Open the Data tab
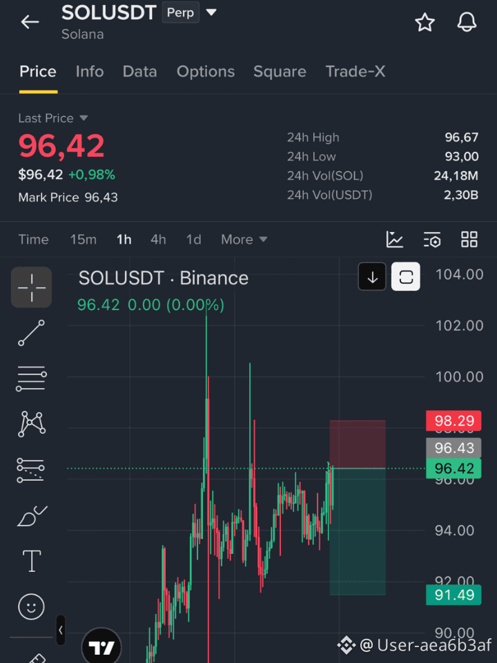The image size is (497, 663). click(140, 71)
